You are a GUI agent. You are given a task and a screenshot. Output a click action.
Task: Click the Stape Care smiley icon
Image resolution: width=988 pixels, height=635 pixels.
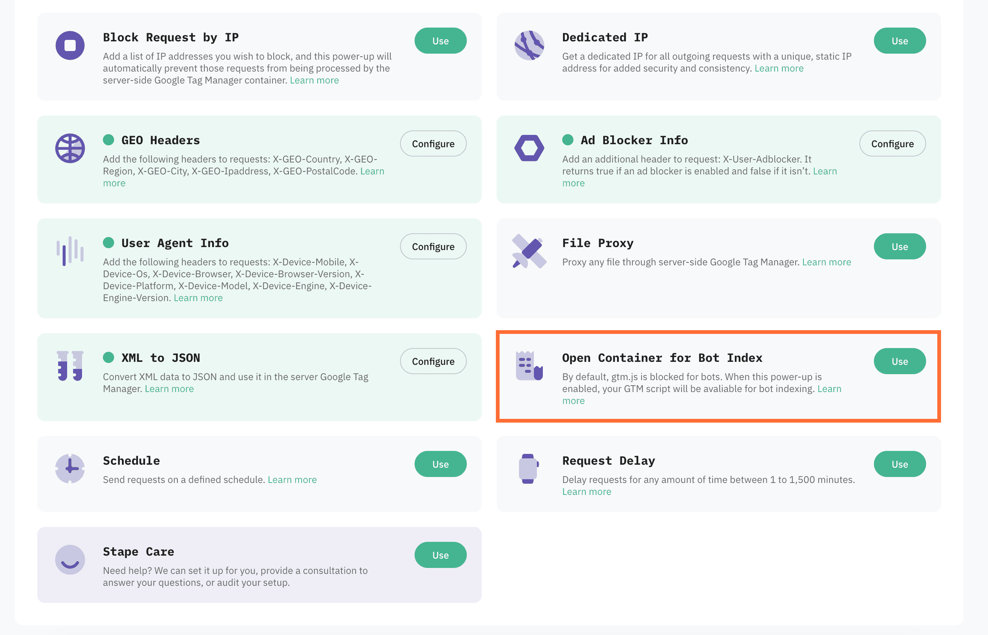[69, 559]
